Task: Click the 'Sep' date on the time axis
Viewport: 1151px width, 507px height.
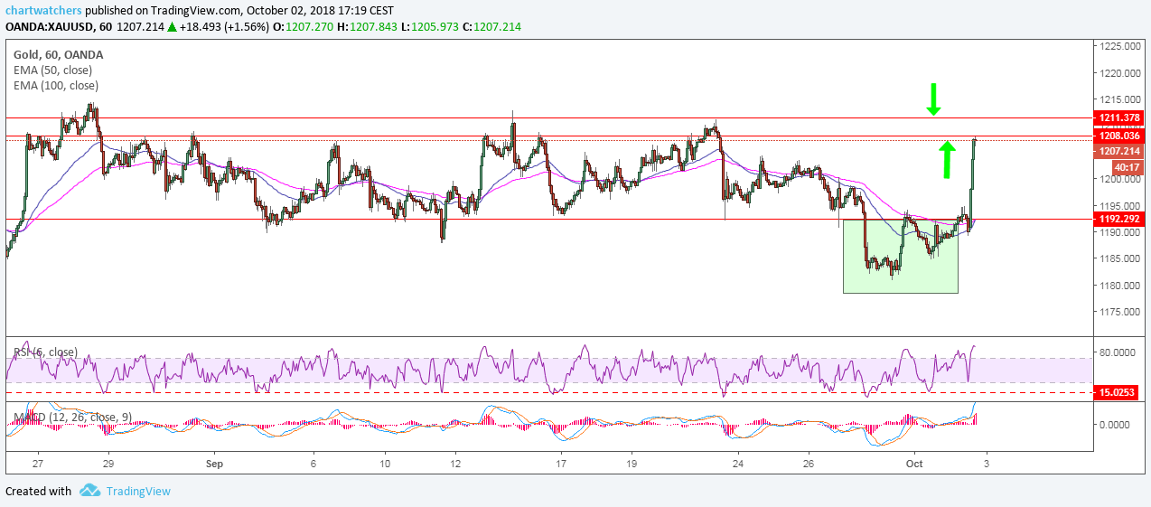Action: [214, 463]
